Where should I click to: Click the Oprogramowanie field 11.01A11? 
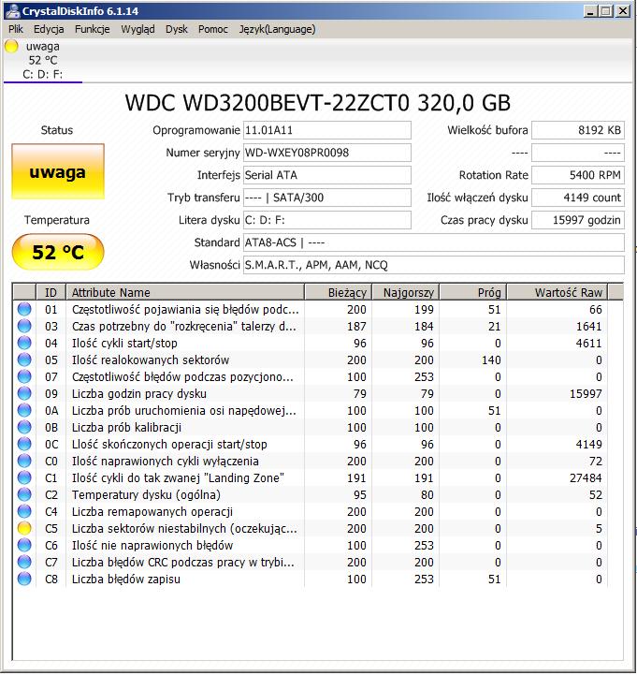pos(326,130)
